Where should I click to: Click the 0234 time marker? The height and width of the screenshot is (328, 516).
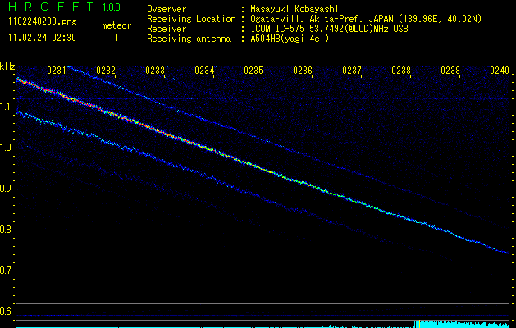click(204, 71)
